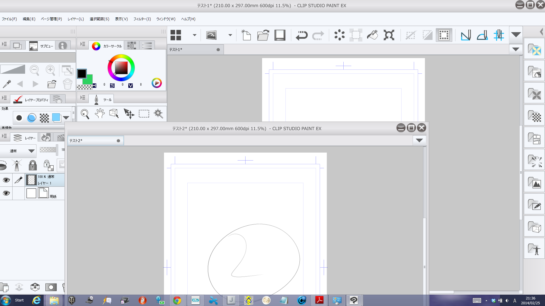Expand the dropdown arrow beside the grid icon

tap(195, 35)
